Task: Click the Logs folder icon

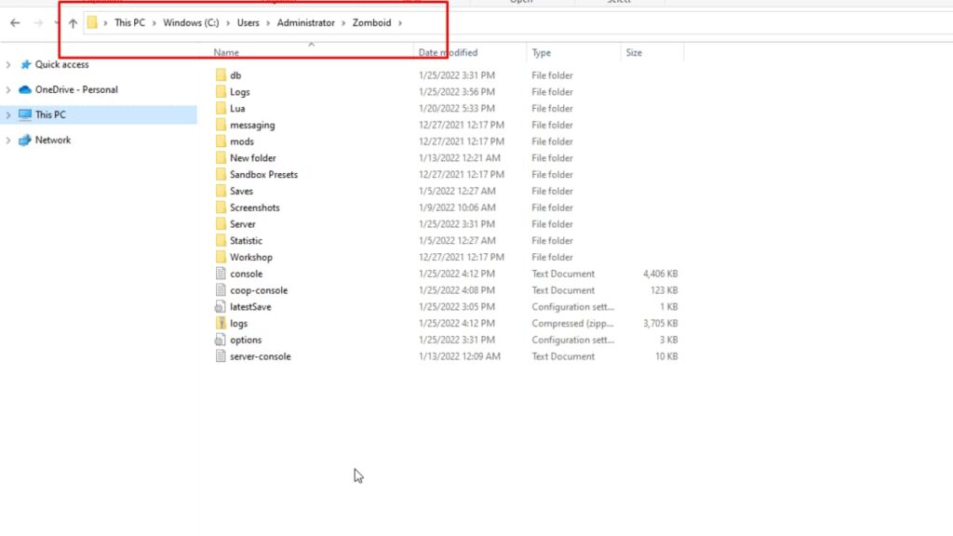Action: click(x=221, y=92)
